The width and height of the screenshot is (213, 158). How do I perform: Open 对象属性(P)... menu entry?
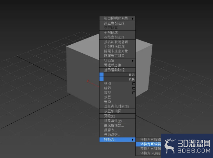118,121
